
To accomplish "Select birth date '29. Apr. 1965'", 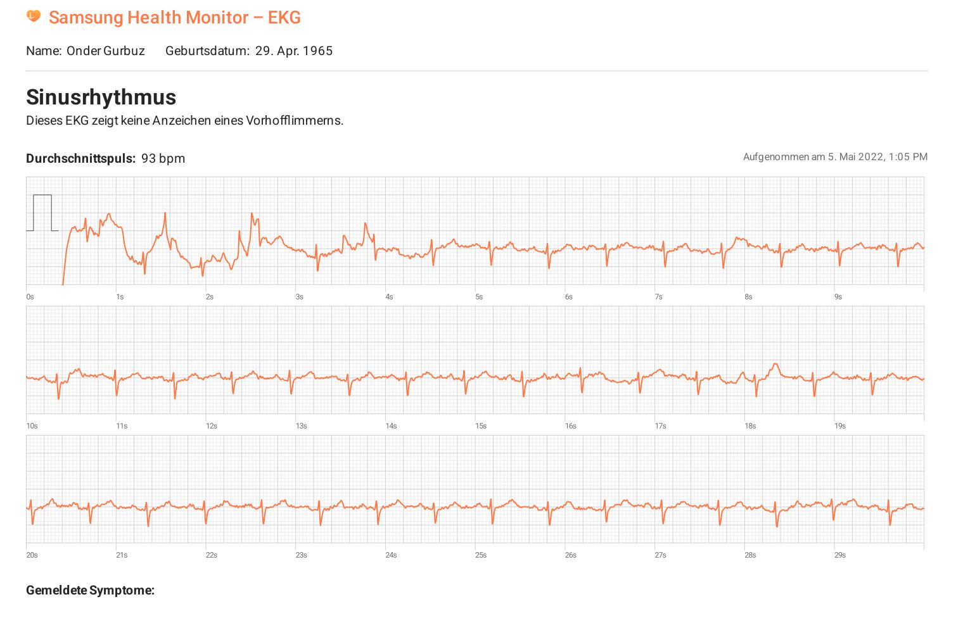I will 294,51.
